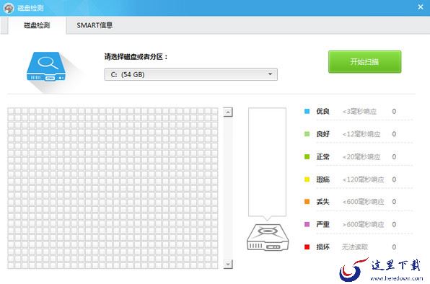
Task: Click the red 损坏 color swatch
Action: tap(307, 247)
